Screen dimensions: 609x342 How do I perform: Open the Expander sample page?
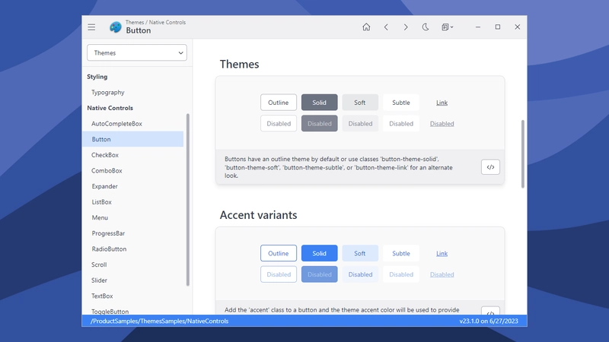(104, 186)
